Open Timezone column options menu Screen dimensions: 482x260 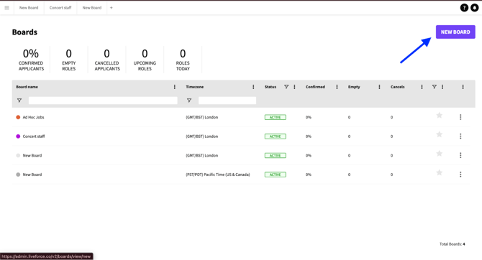253,87
